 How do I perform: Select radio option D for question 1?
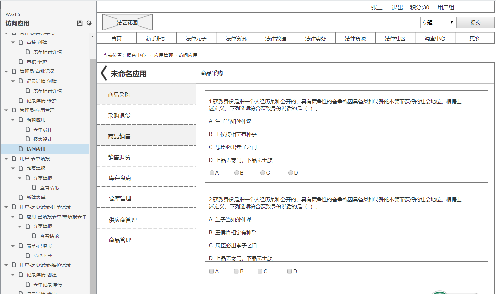coord(291,173)
